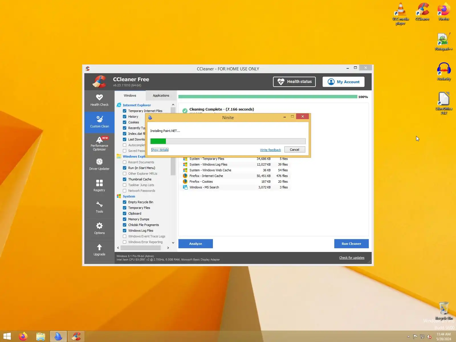Uncheck the Memory Dumps option

click(x=125, y=219)
